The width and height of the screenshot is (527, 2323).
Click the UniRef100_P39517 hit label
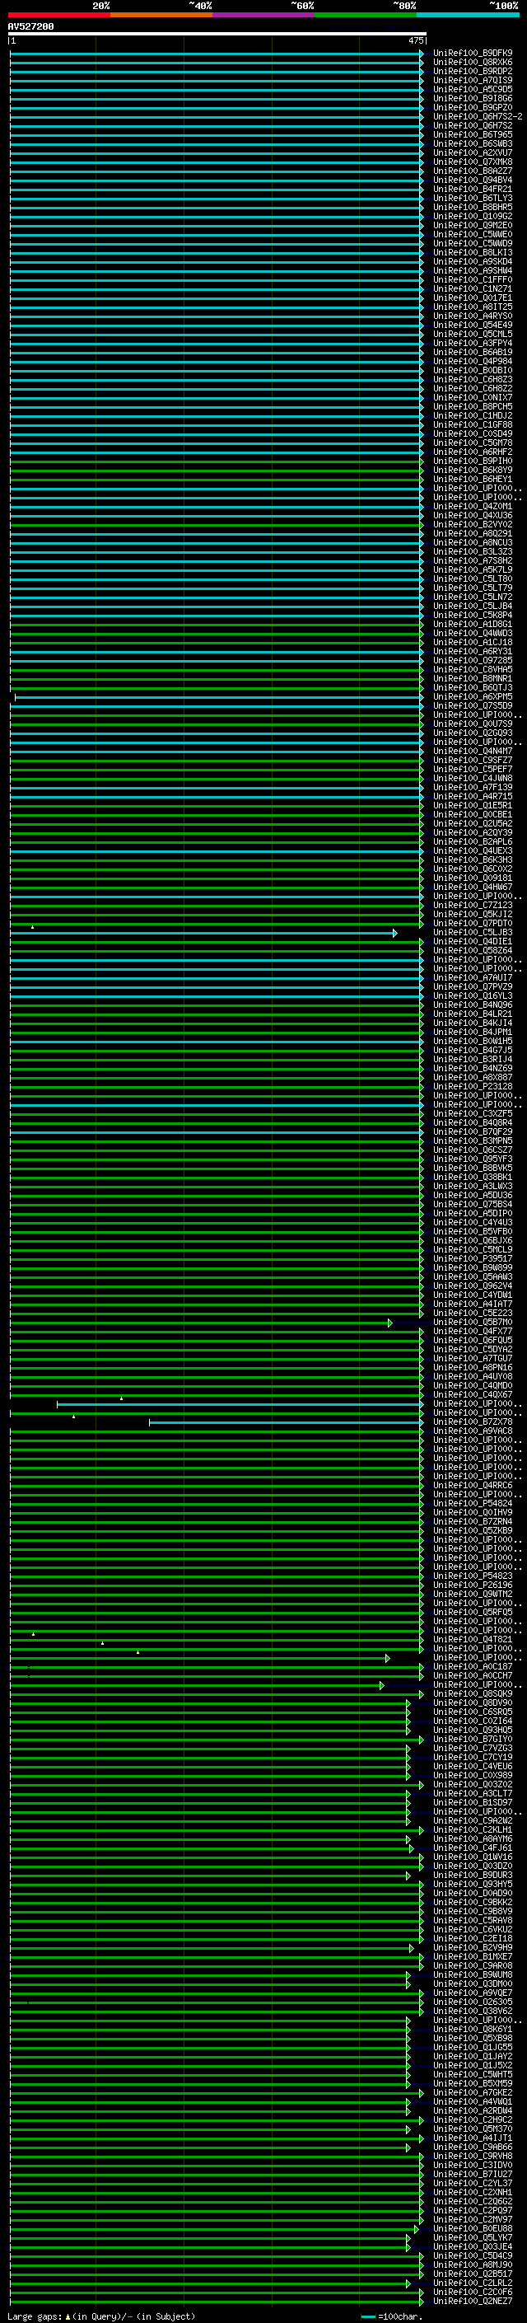(473, 1259)
